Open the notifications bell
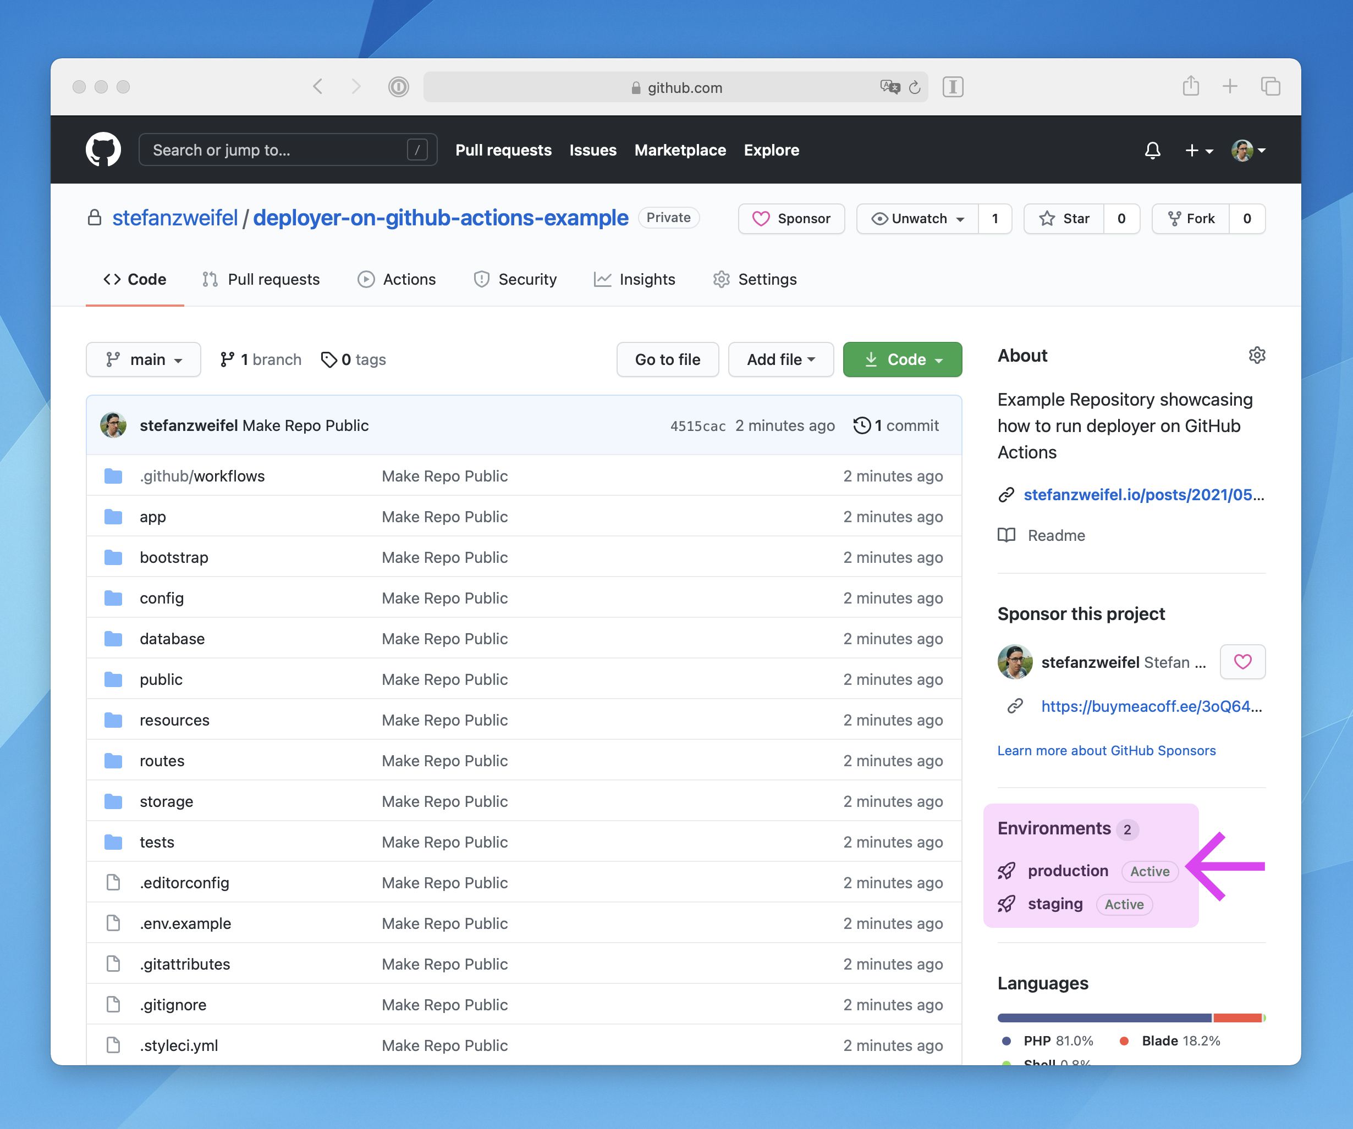Screen dimensions: 1353x1129 [x=1153, y=150]
